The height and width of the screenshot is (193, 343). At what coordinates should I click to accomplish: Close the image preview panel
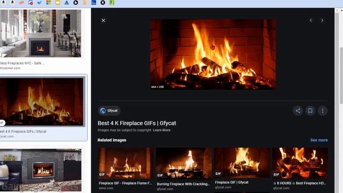click(103, 20)
